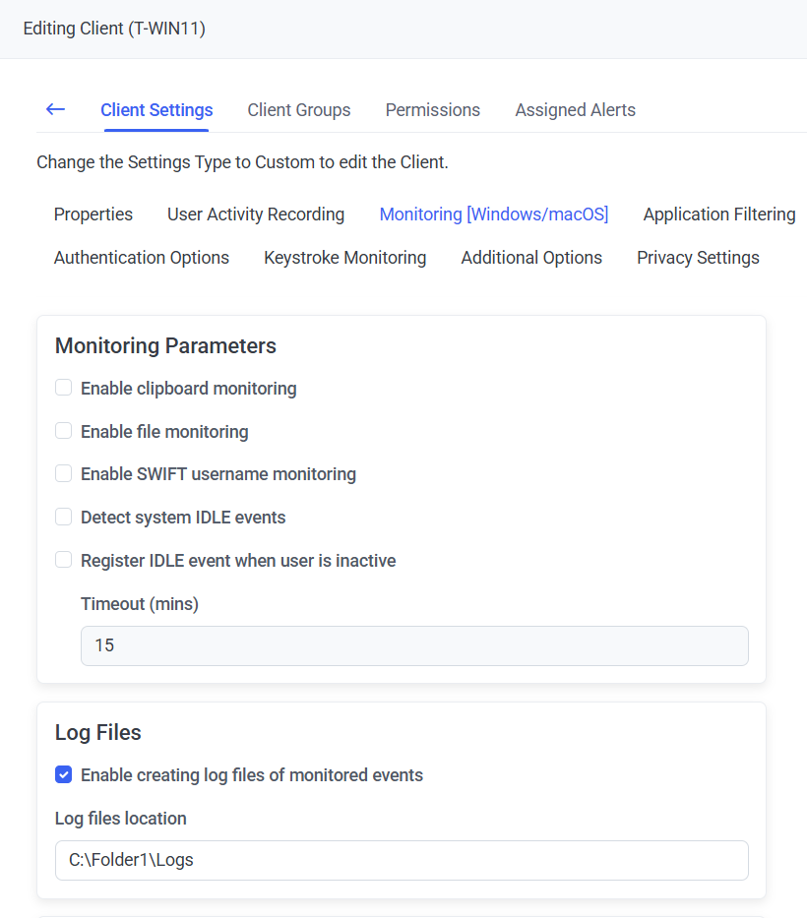This screenshot has width=807, height=918.
Task: Go to the Assigned Alerts tab
Action: click(575, 110)
